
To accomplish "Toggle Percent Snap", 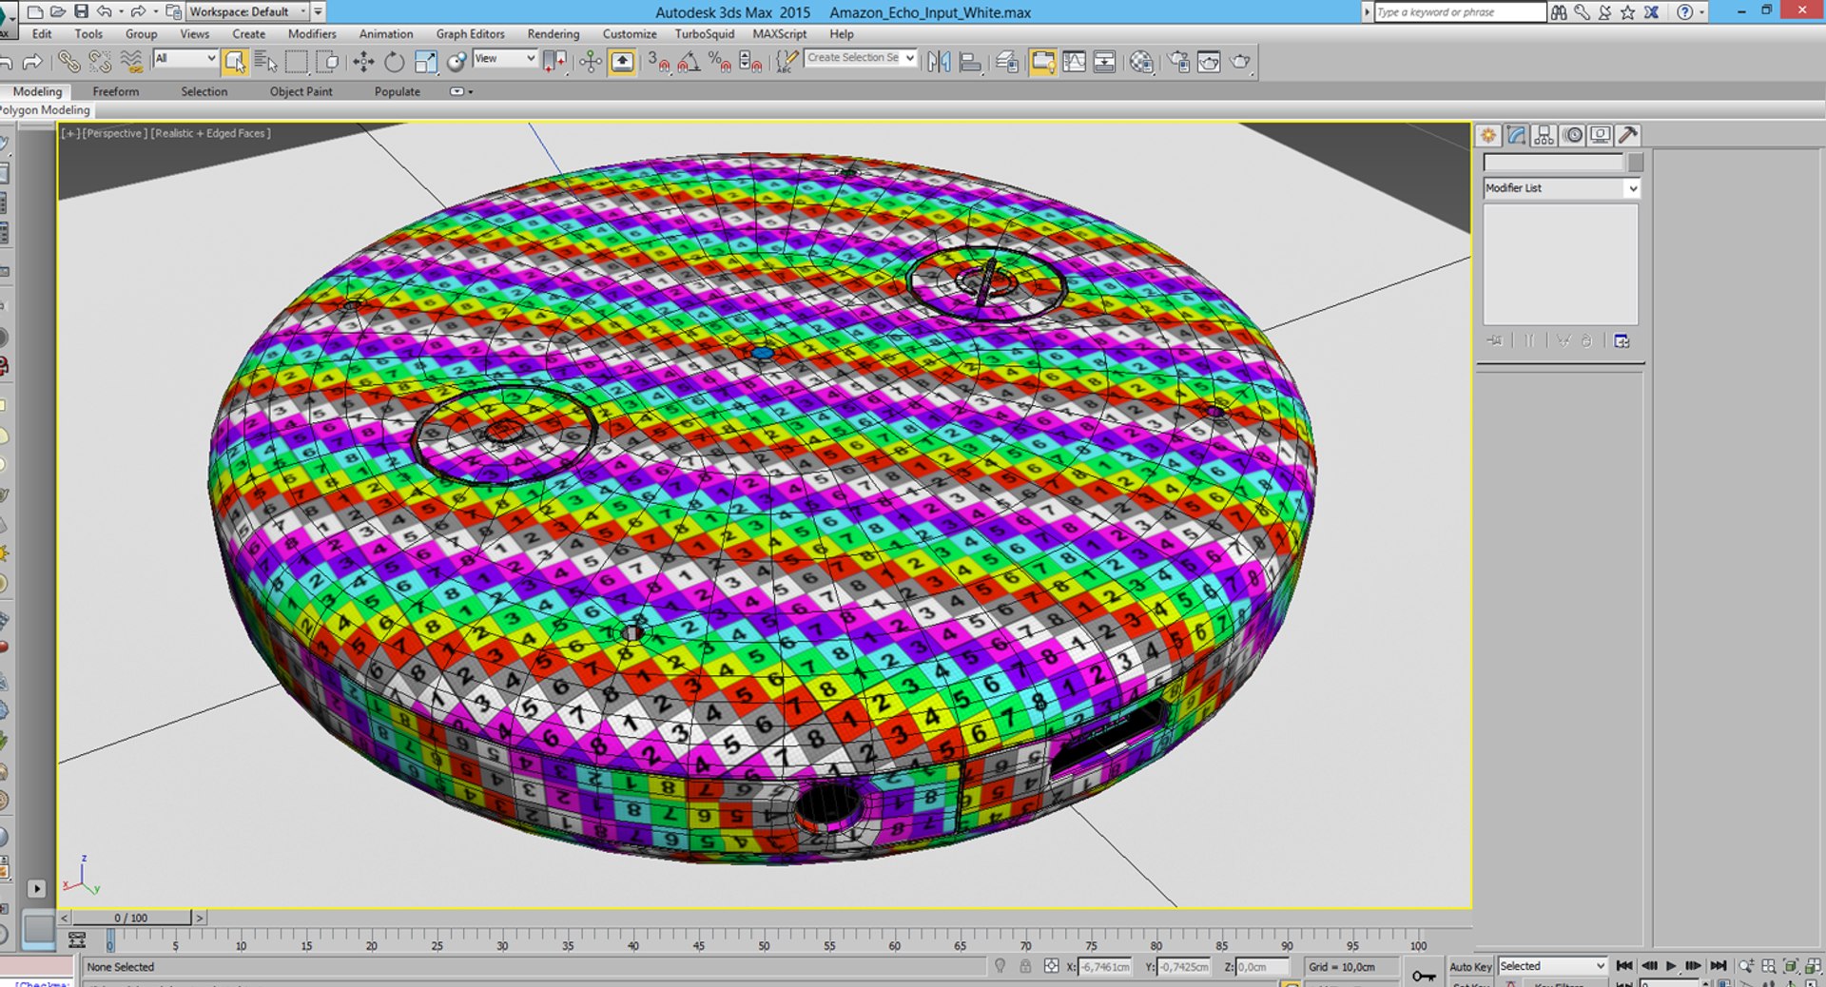I will pyautogui.click(x=720, y=62).
